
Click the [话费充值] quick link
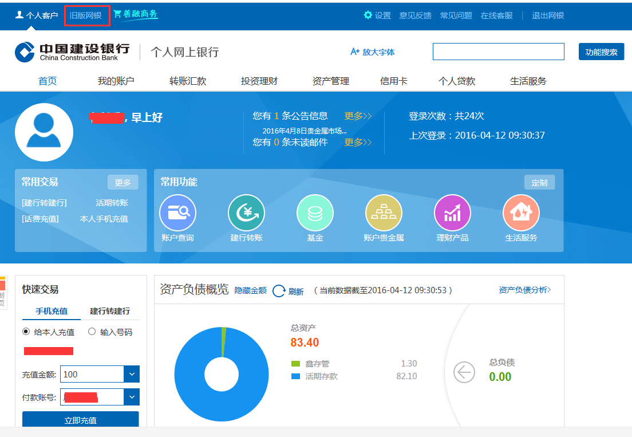pyautogui.click(x=40, y=219)
